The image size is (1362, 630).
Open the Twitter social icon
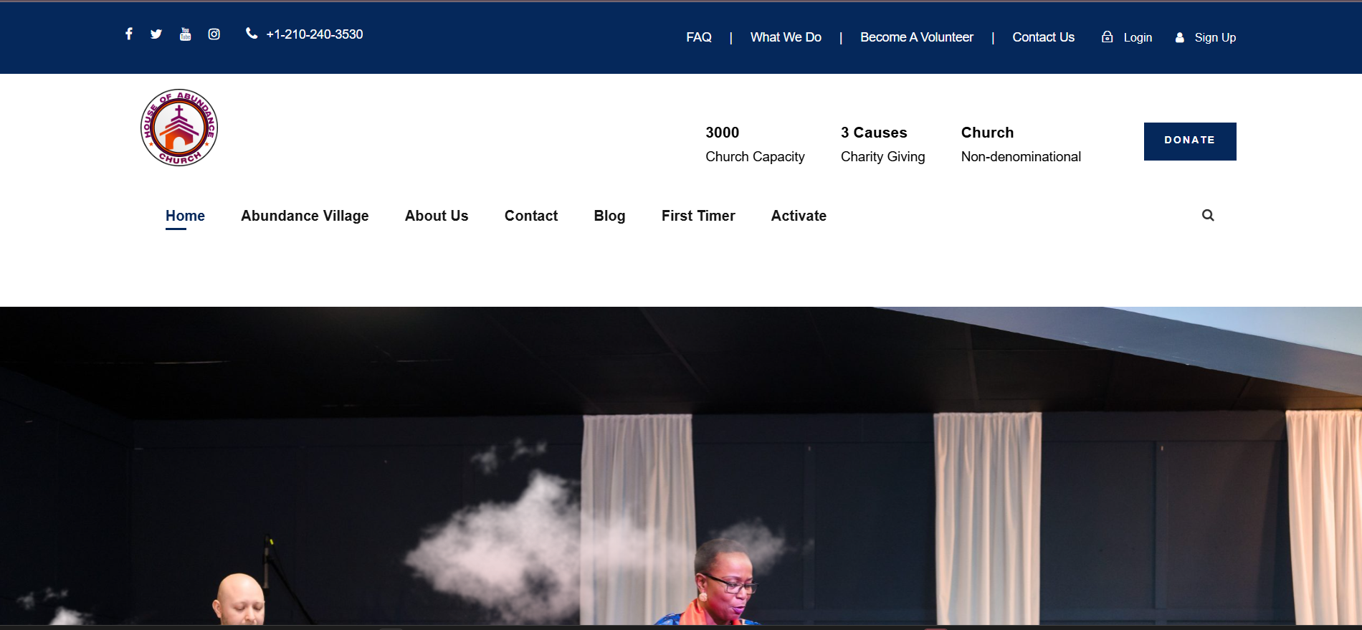pyautogui.click(x=156, y=34)
